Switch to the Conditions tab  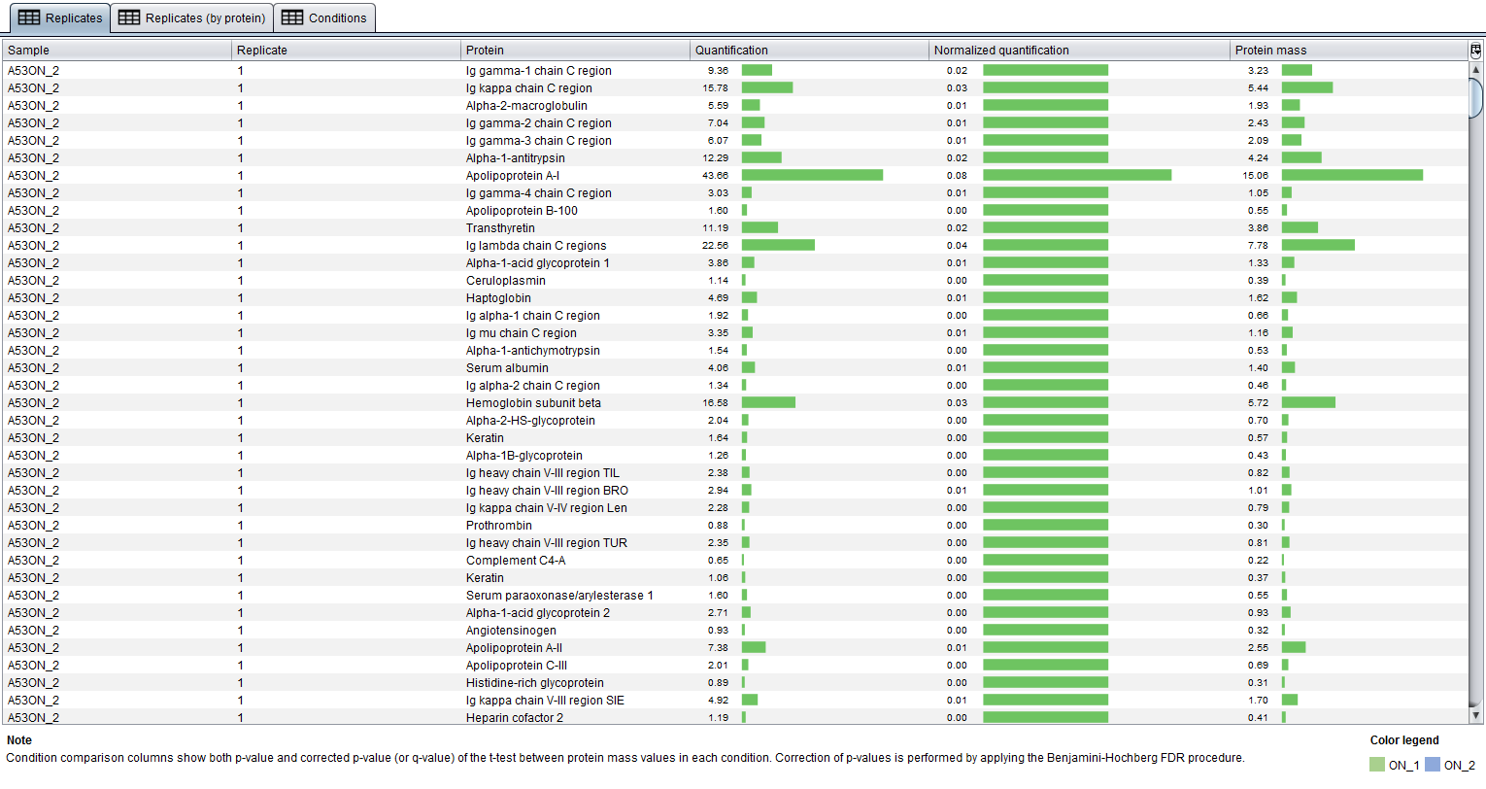tap(324, 17)
